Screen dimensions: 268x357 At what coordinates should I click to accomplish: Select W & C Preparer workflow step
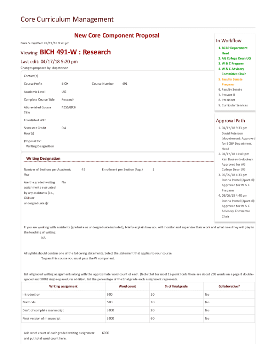tap(232, 64)
